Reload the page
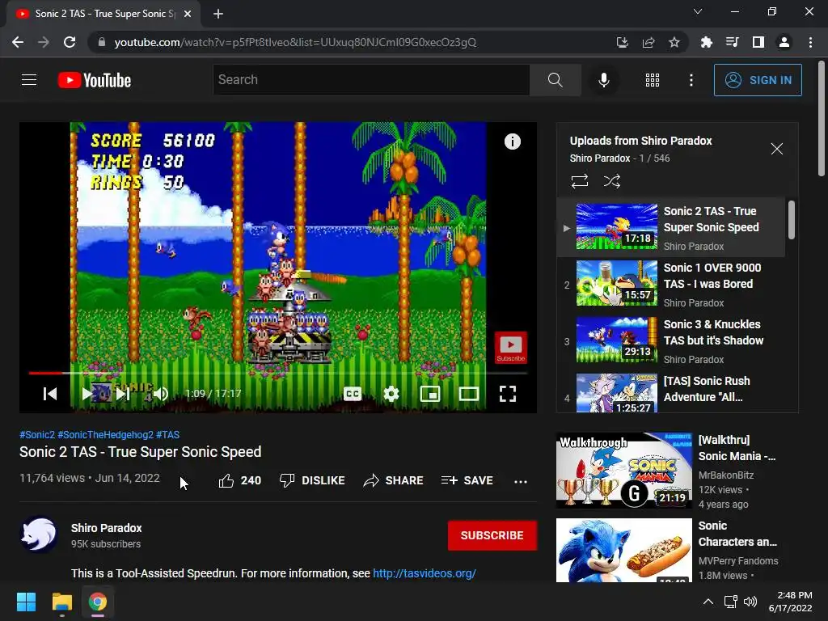This screenshot has height=621, width=828. pyautogui.click(x=70, y=42)
